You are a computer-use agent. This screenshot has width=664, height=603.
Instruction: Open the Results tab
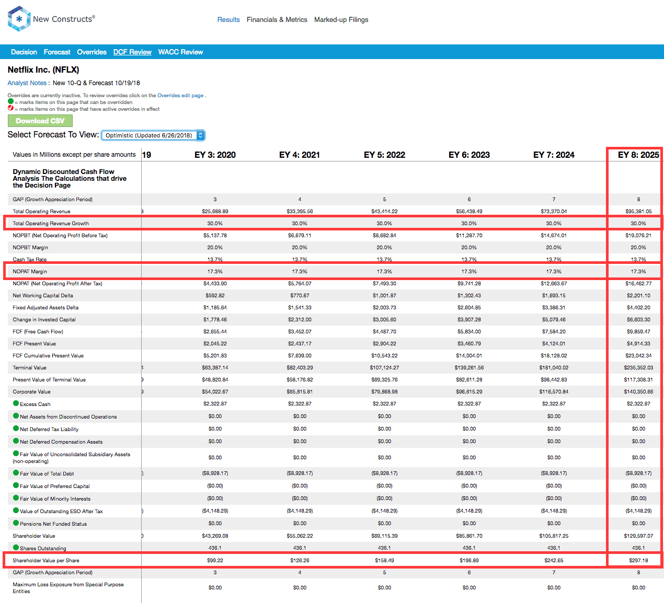point(228,19)
